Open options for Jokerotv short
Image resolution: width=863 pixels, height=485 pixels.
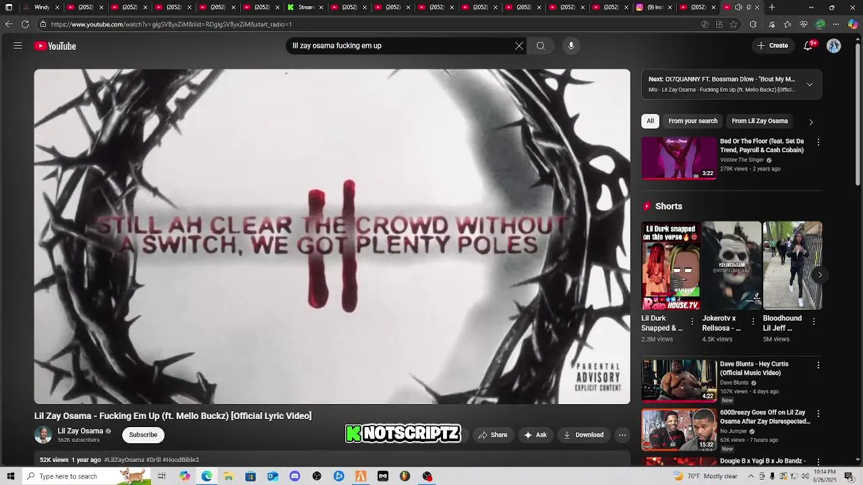tap(753, 322)
